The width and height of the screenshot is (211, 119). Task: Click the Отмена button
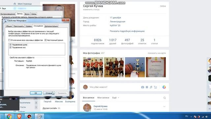coord(49,93)
